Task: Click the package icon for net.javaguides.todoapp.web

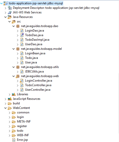Action: [18, 76]
